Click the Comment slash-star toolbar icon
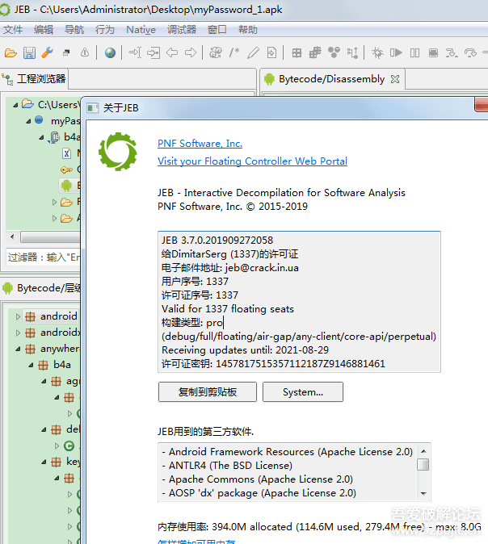488x544 pixels. [234, 52]
